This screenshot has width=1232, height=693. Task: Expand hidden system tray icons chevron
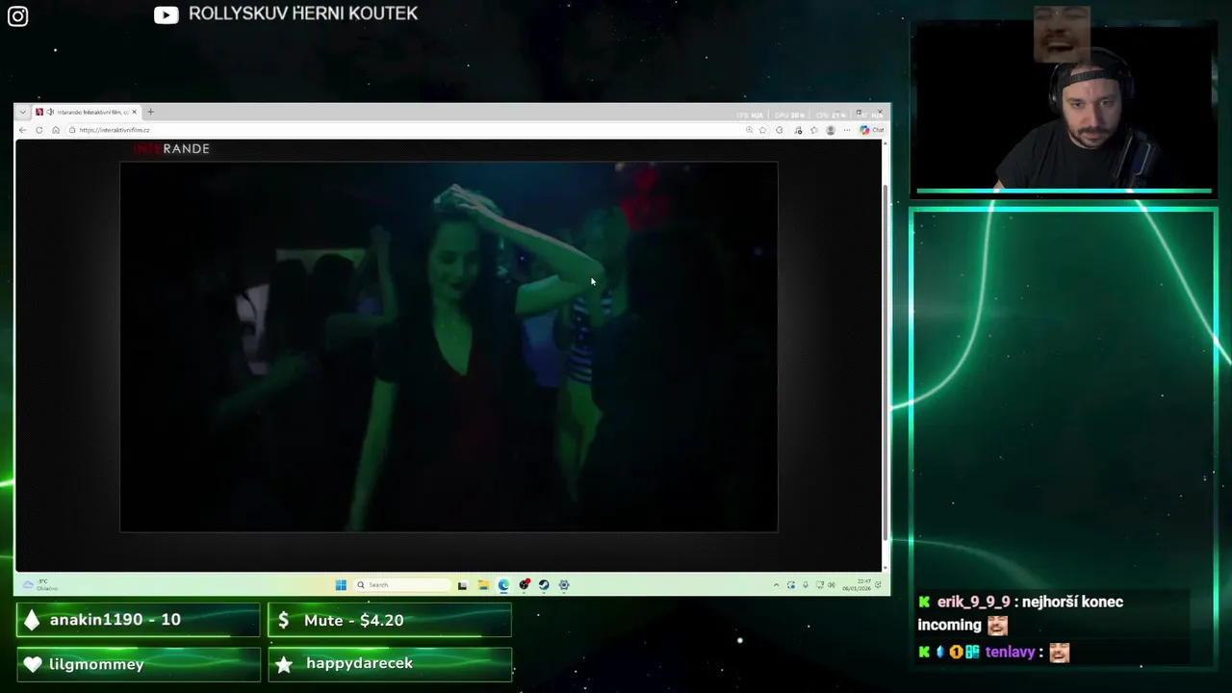pos(776,585)
